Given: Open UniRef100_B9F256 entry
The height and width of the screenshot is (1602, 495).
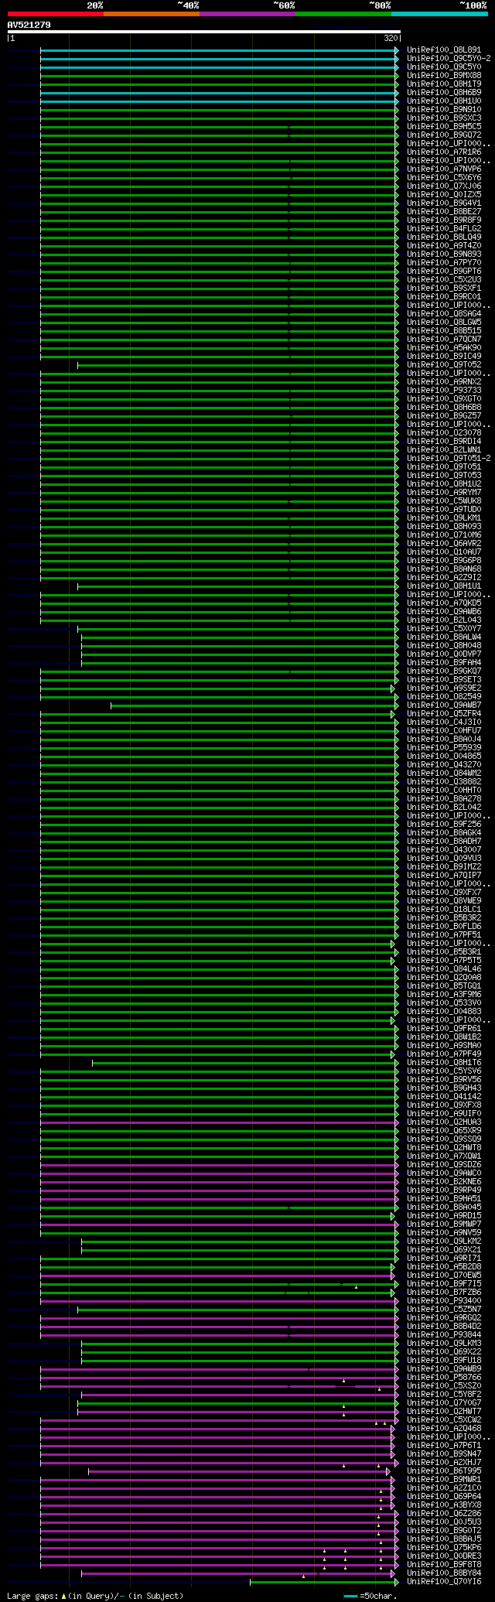Looking at the screenshot, I should point(444,825).
